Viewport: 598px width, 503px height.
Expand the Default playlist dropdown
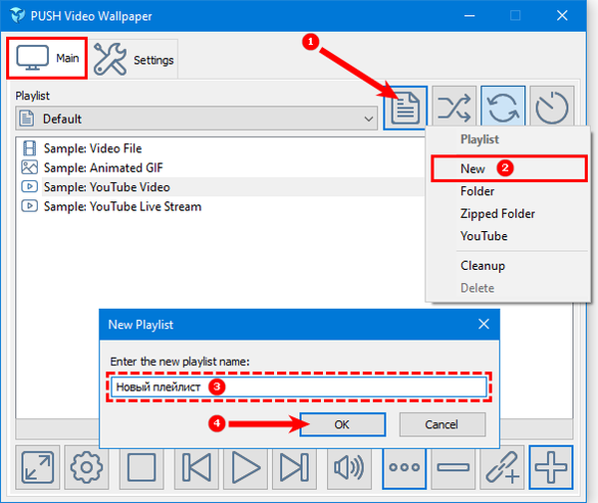196,119
